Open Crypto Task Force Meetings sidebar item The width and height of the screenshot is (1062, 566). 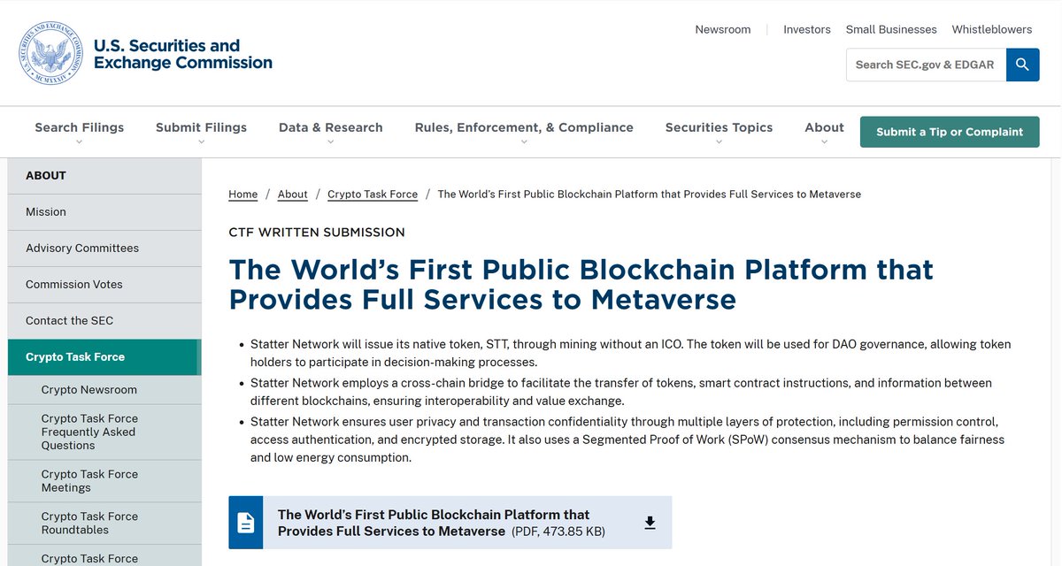click(104, 481)
